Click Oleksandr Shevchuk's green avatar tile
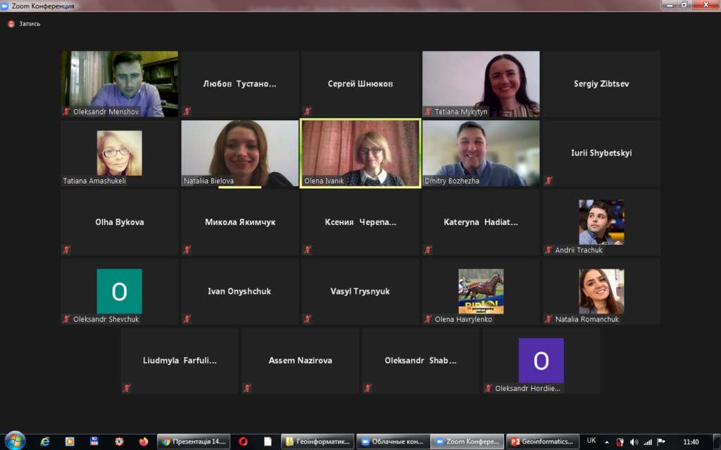The width and height of the screenshot is (721, 450). pyautogui.click(x=119, y=290)
